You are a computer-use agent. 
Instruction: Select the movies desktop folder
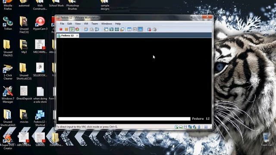(x=24, y=116)
